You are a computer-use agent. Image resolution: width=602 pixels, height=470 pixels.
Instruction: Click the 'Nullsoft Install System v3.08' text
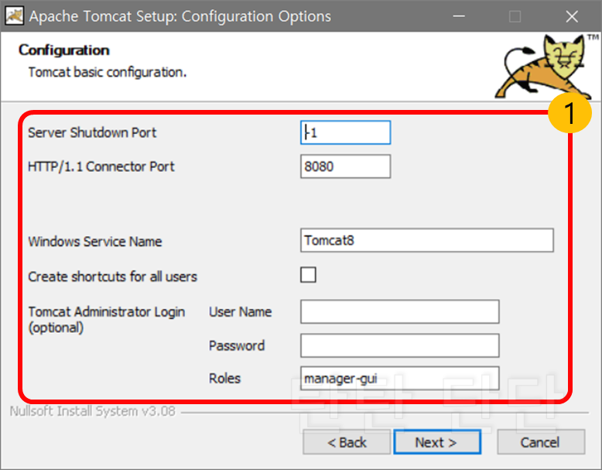[x=93, y=411]
